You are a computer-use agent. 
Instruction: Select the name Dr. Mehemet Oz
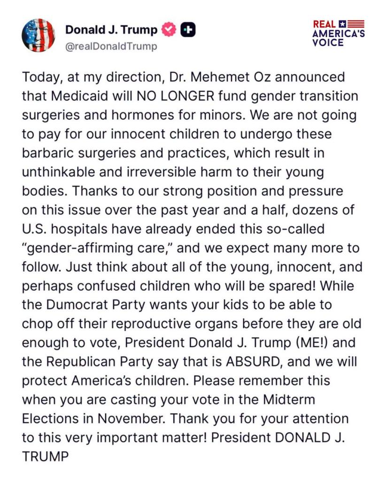coord(220,77)
